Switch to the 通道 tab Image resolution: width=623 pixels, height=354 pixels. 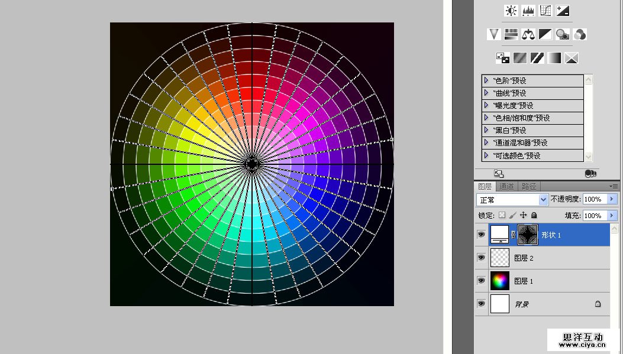pos(507,186)
